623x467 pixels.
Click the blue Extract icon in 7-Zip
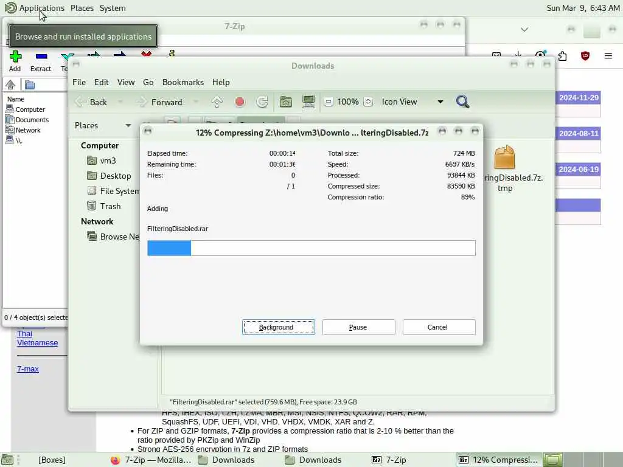(41, 57)
